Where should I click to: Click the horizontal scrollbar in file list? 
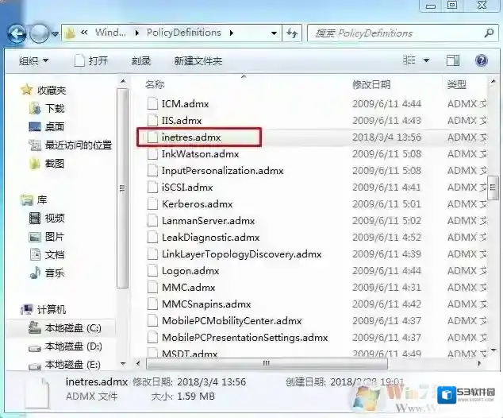tap(270, 362)
